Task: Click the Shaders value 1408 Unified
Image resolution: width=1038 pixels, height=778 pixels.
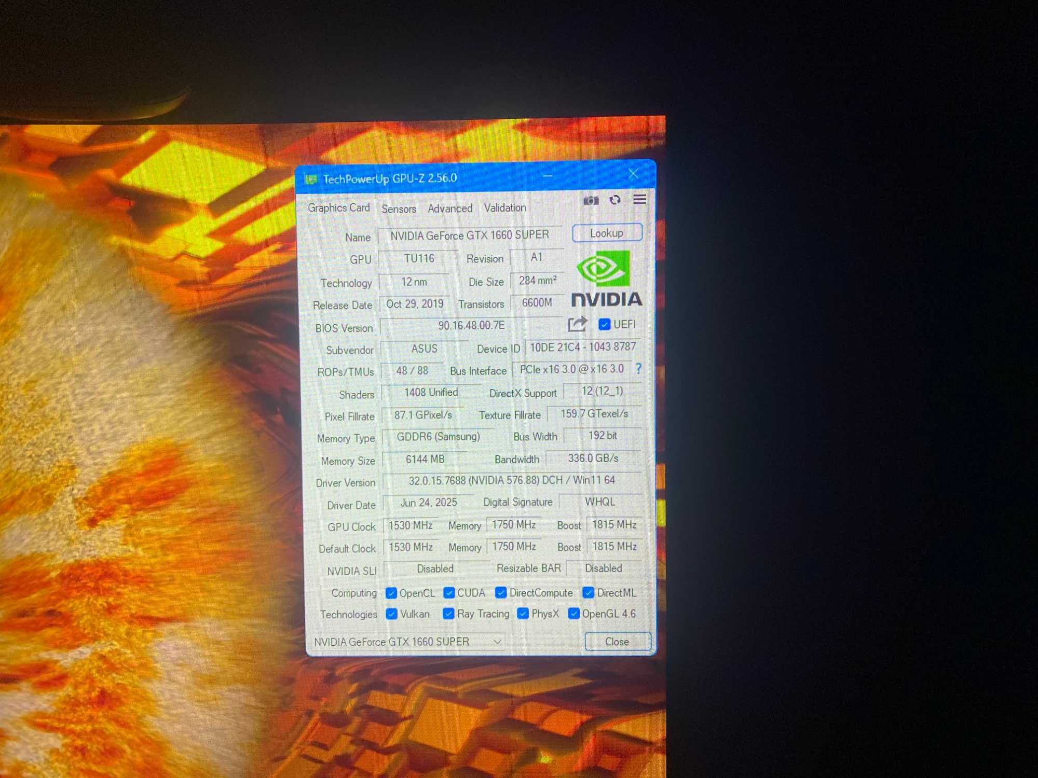Action: [x=431, y=393]
